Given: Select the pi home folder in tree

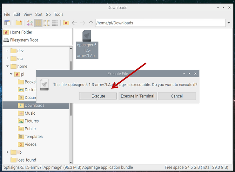Looking at the screenshot, I should click(x=22, y=74).
